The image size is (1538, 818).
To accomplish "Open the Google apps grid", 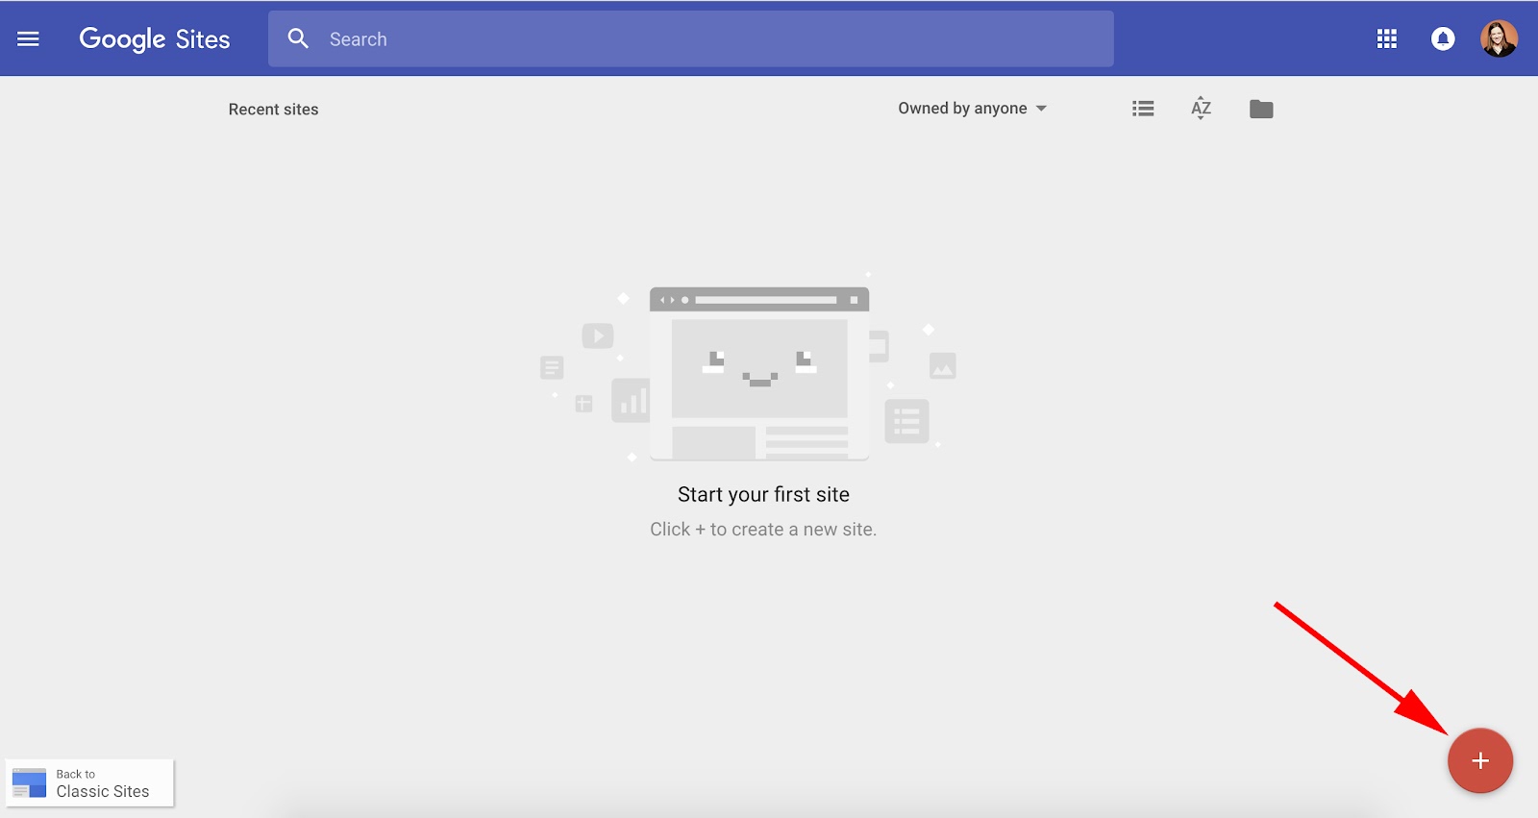I will click(1387, 38).
